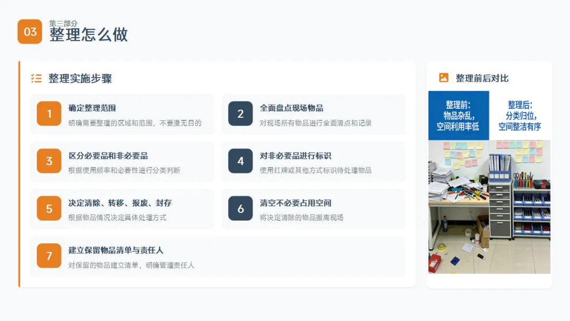Select the orange number 5 step badge
This screenshot has width=570, height=321.
coord(49,209)
